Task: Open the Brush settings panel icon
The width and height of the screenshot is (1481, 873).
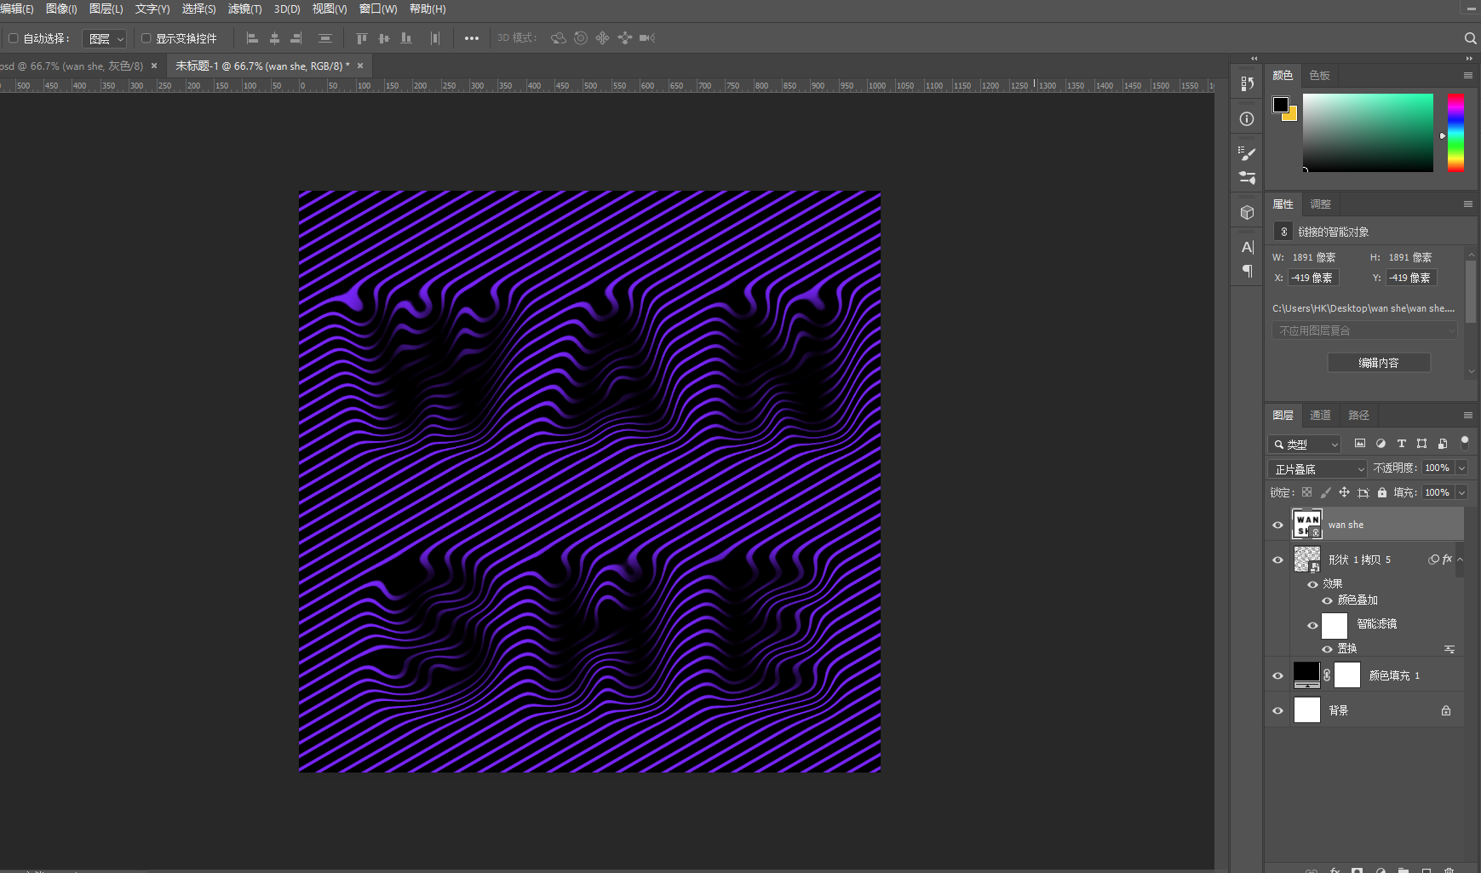Action: pos(1248,153)
